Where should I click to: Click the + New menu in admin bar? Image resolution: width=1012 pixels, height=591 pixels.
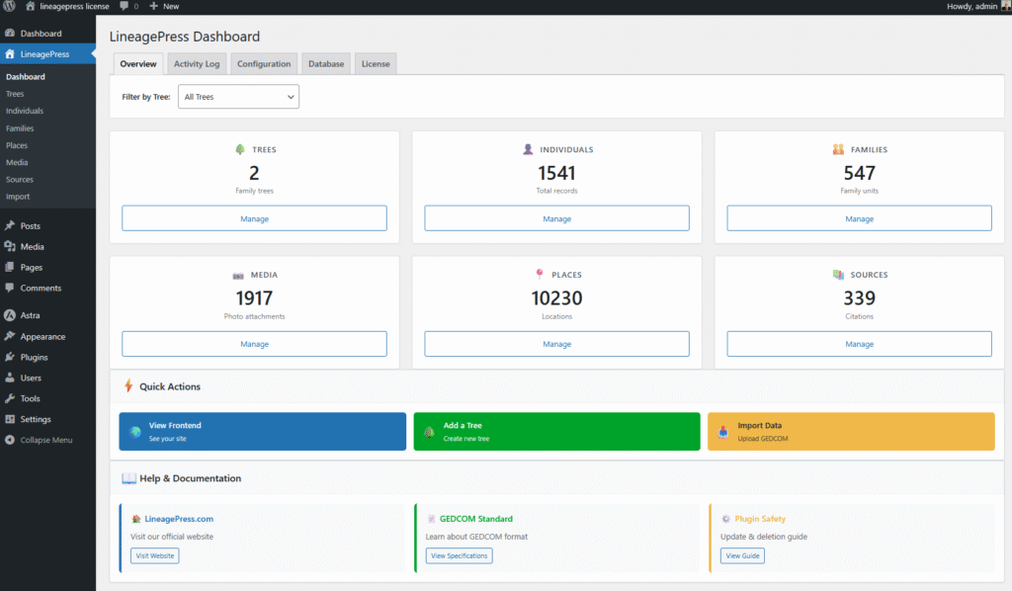pos(164,6)
